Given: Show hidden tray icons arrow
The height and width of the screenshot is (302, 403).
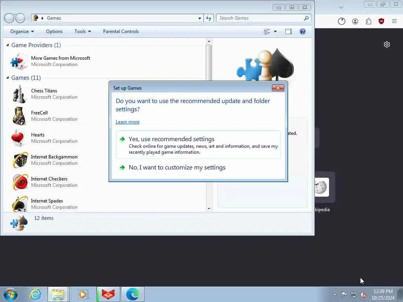Looking at the screenshot, I should coord(335,295).
